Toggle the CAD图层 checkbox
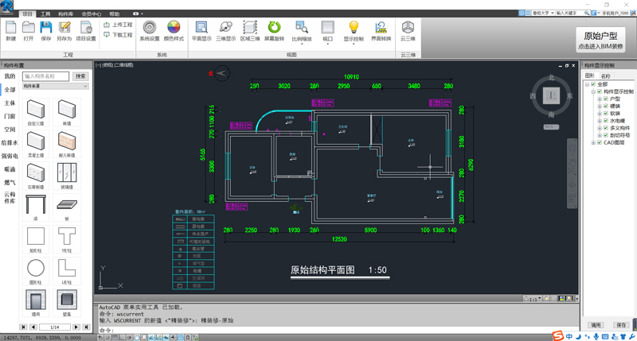This screenshot has height=341, width=637. coord(600,143)
